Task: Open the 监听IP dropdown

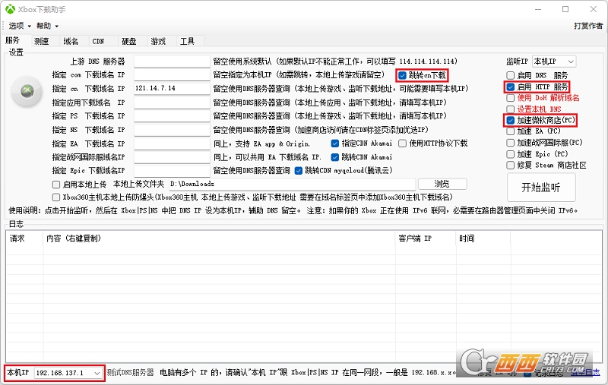Action: tap(554, 62)
